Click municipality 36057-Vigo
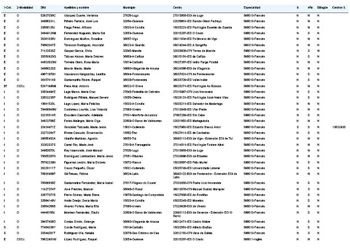This screenshot has width=350, height=250. point(130,39)
